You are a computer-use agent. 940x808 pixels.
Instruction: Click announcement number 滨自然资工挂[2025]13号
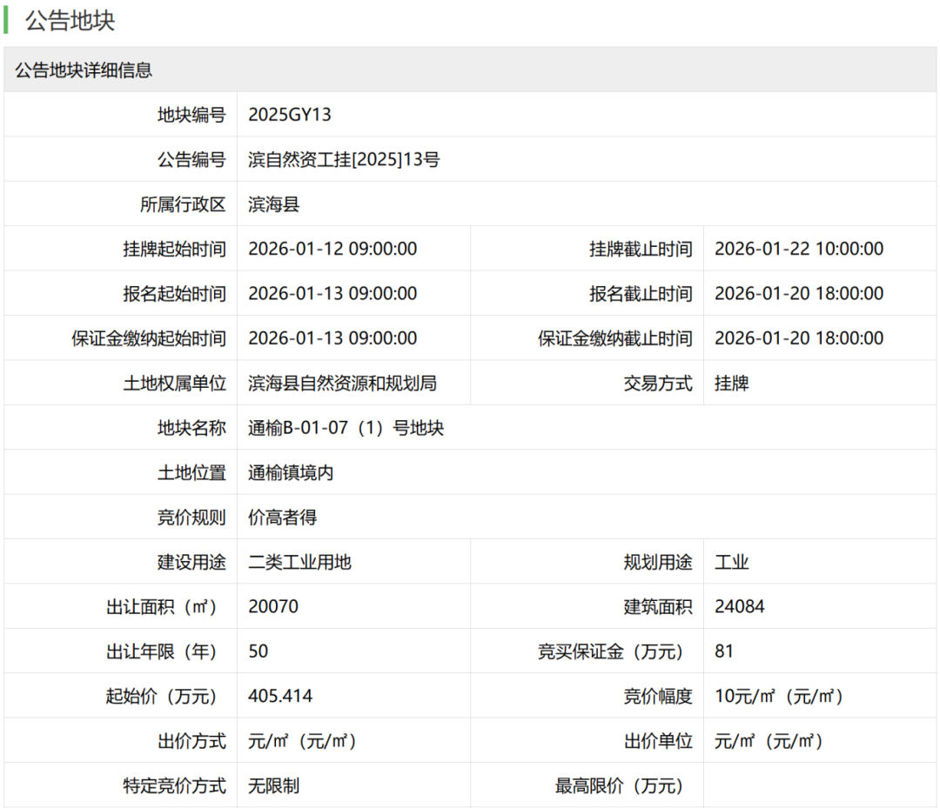tap(344, 160)
